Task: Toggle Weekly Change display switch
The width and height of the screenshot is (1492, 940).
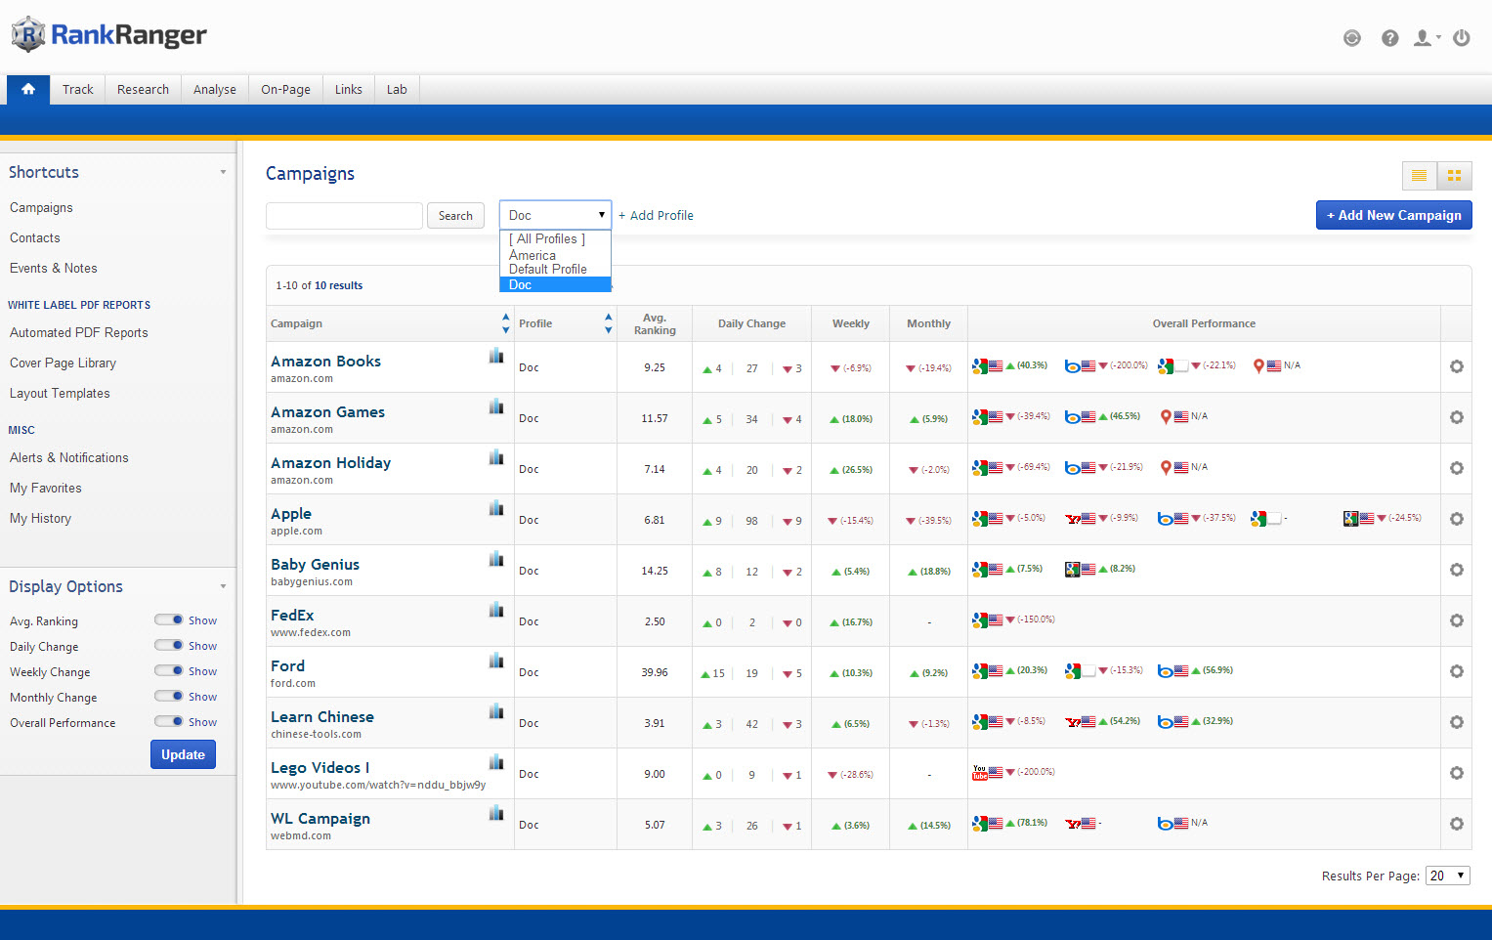Action: tap(169, 670)
